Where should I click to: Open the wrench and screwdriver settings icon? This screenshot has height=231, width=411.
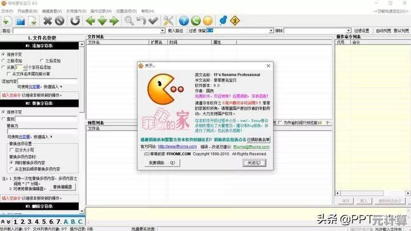point(168,21)
